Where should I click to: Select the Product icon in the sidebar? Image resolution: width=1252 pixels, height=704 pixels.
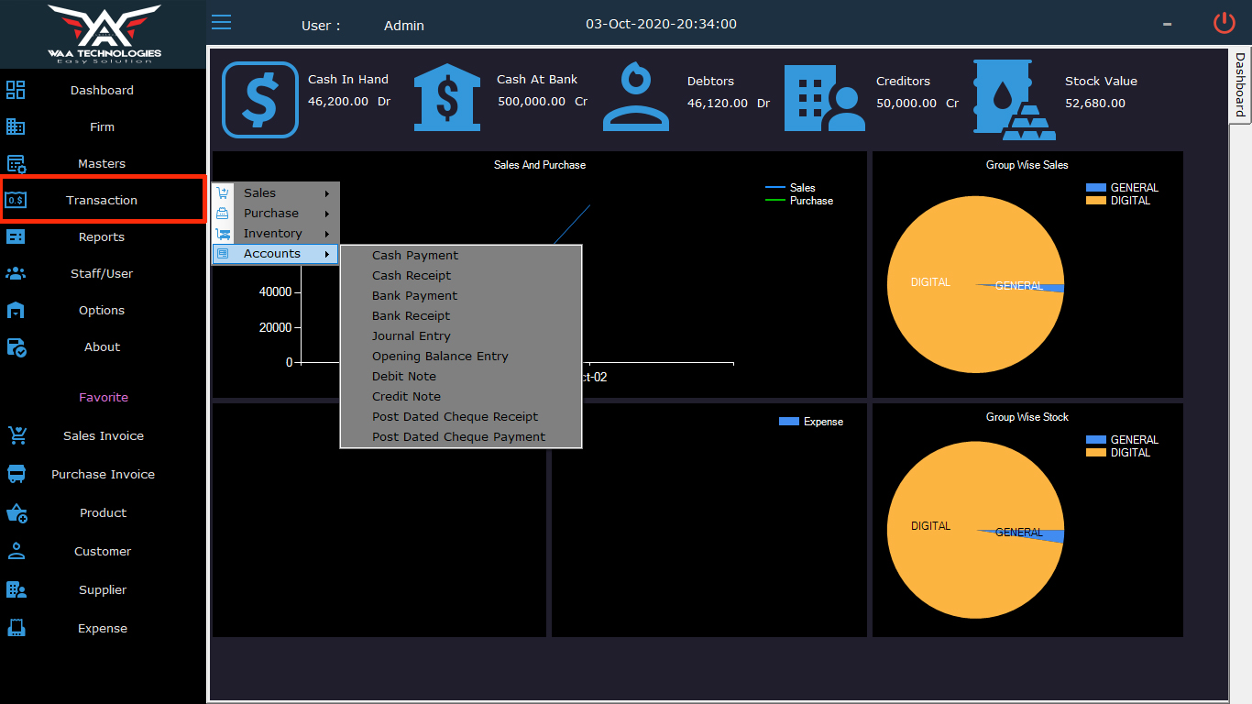(x=16, y=512)
